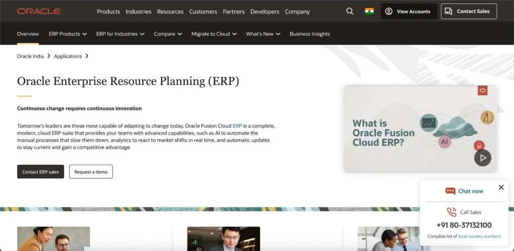Click the man with glasses card image
This screenshot has width=514, height=251.
coord(223,239)
